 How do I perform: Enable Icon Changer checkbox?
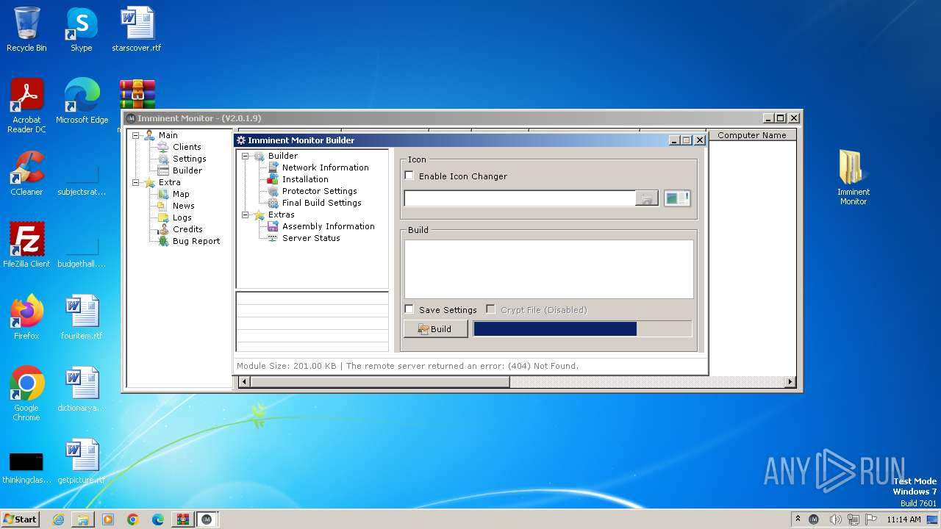(x=409, y=176)
